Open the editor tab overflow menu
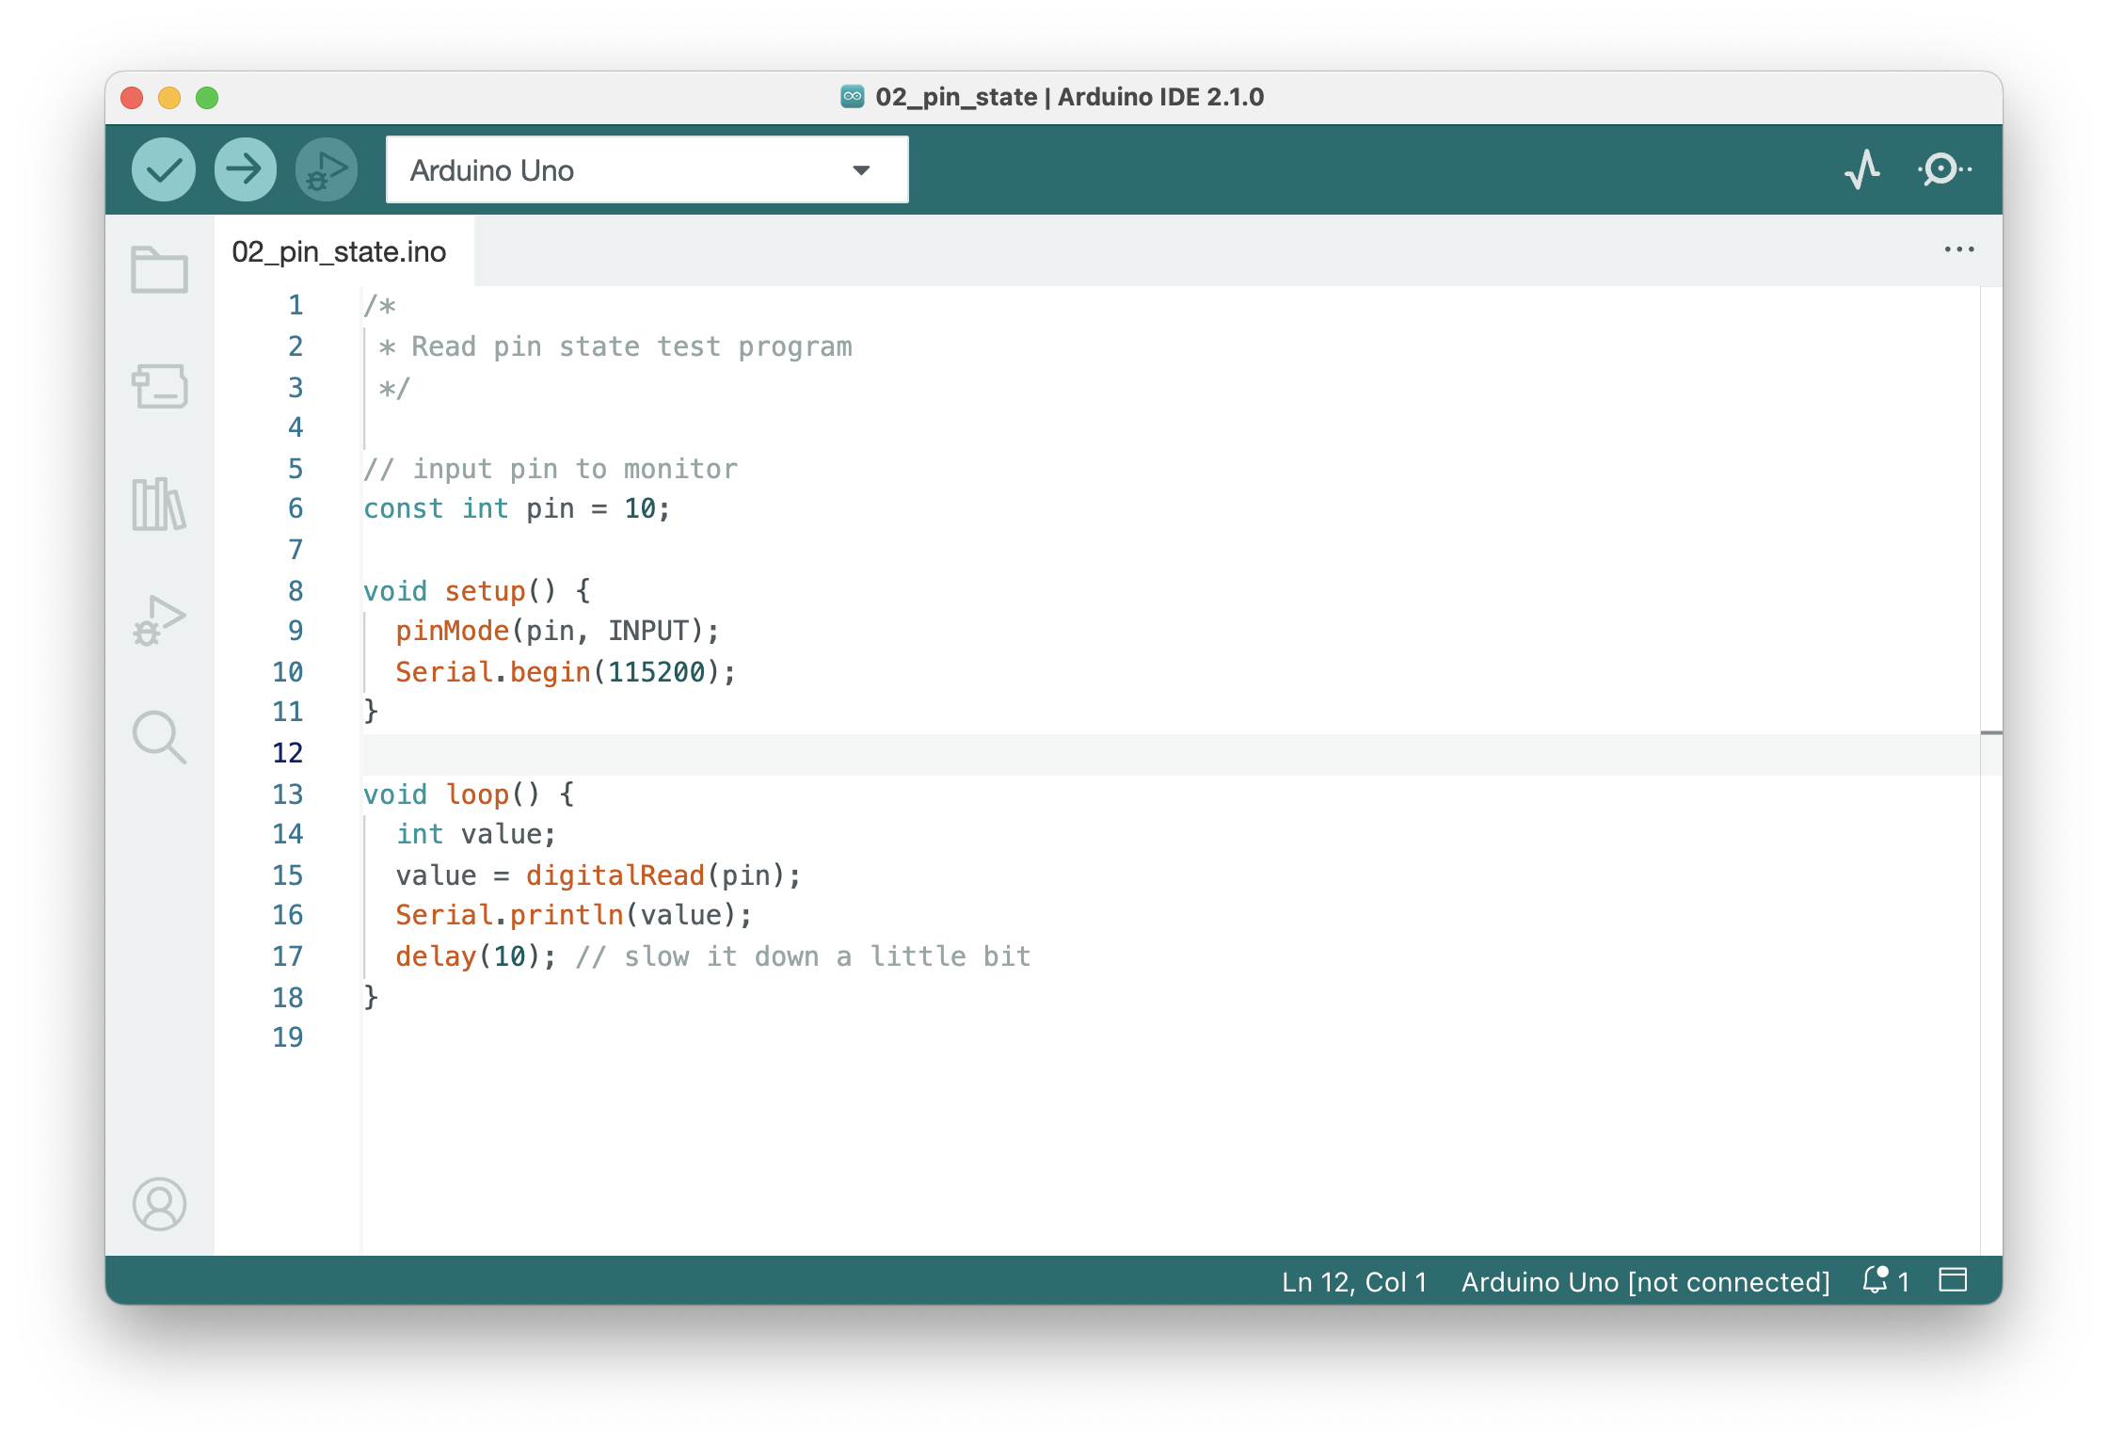The height and width of the screenshot is (1444, 2108). [x=1959, y=249]
